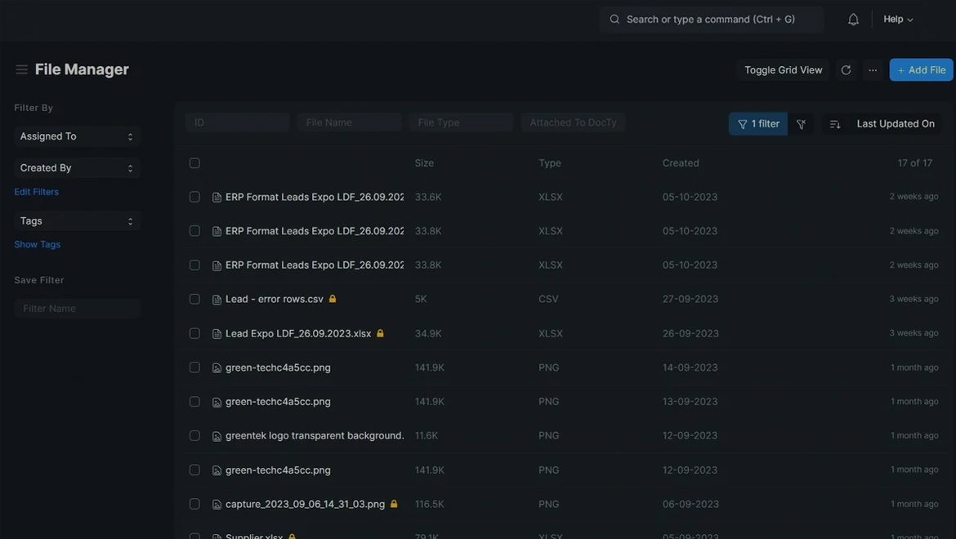
Task: Open the three-dots more options menu
Action: point(873,70)
